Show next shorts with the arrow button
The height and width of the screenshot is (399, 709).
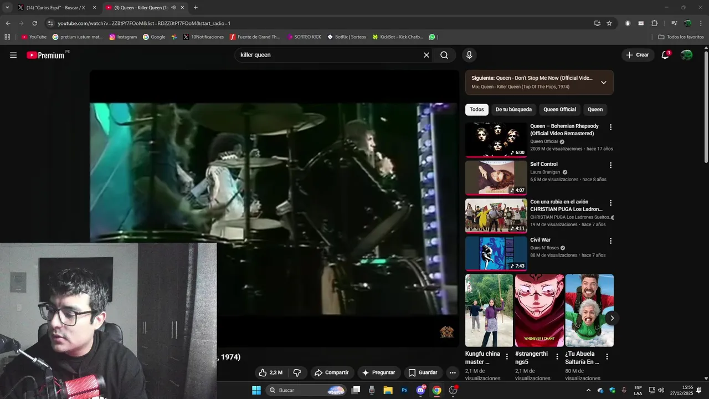[x=612, y=318]
